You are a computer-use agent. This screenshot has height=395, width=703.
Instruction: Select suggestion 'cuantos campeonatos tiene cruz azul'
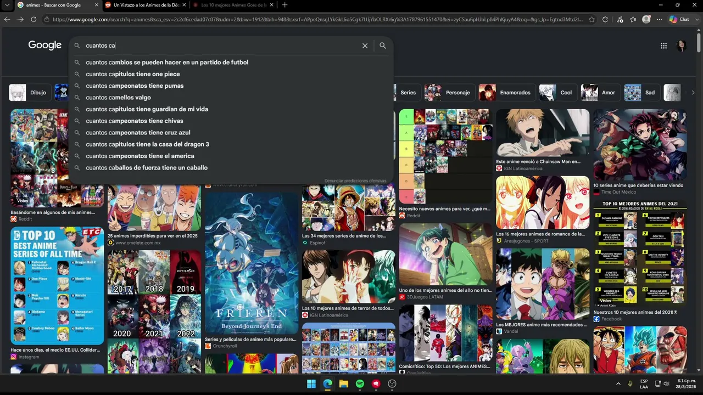click(231, 133)
